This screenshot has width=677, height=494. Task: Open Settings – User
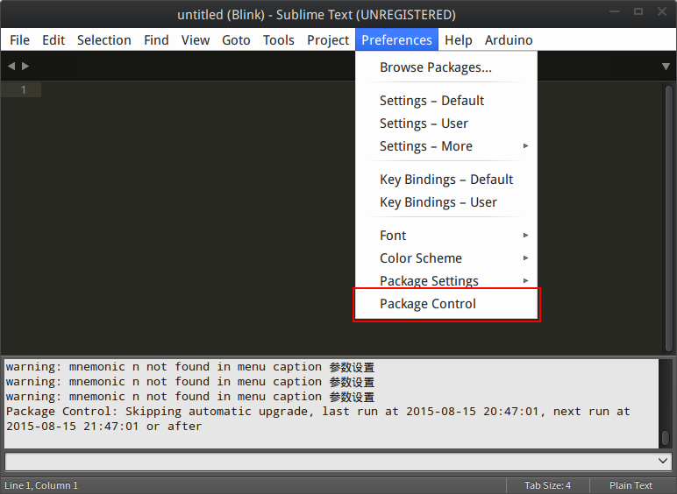[446, 123]
